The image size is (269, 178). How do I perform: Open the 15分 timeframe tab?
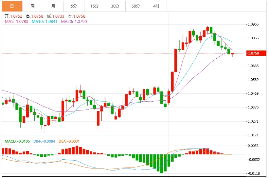[95, 6]
